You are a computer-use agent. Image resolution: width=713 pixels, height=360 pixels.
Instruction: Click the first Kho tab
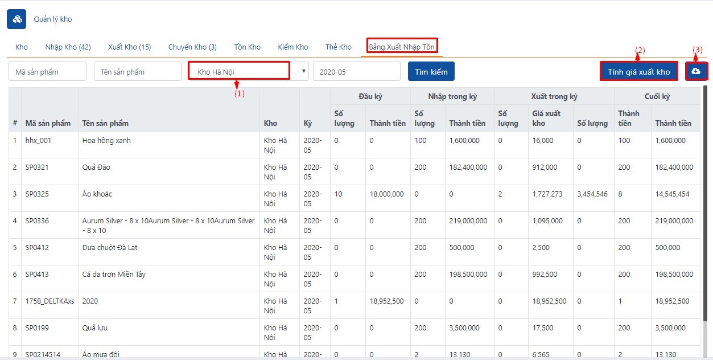pyautogui.click(x=21, y=47)
